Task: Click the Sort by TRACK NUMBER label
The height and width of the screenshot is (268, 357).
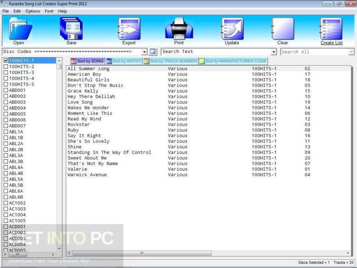Action: (x=173, y=61)
